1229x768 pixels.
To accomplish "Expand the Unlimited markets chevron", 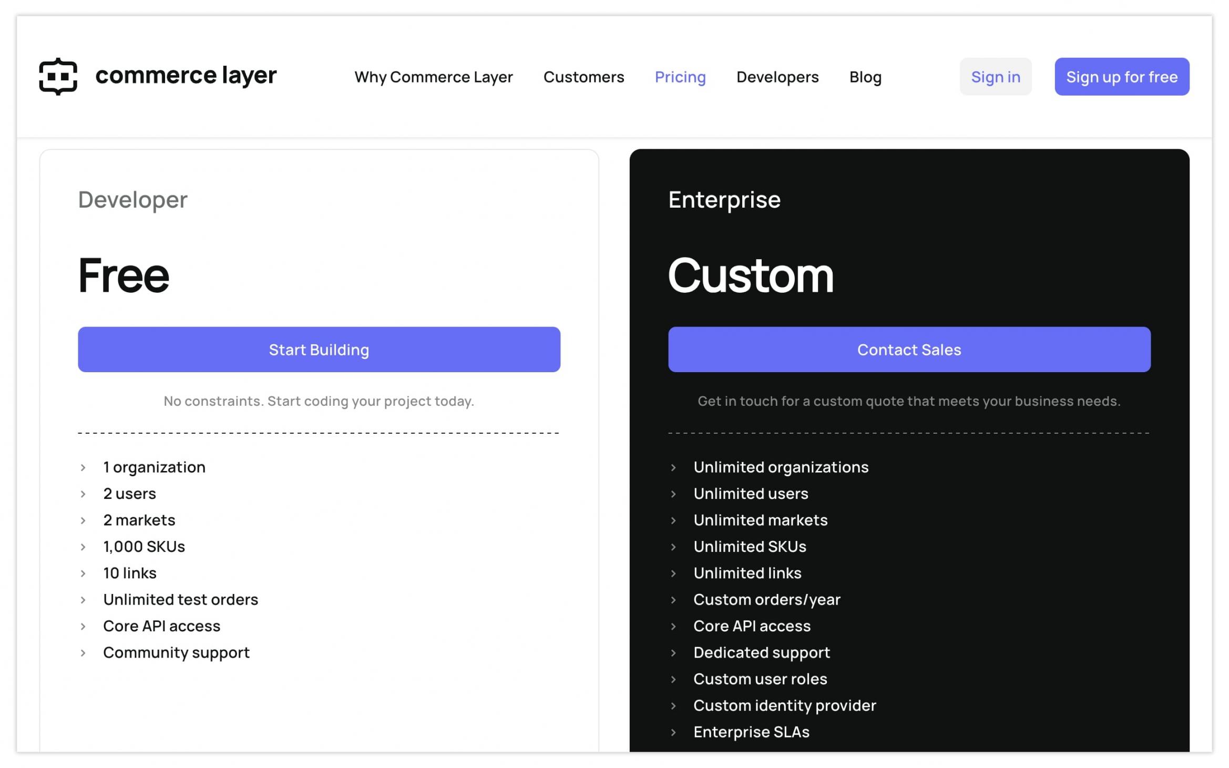I will (x=673, y=520).
